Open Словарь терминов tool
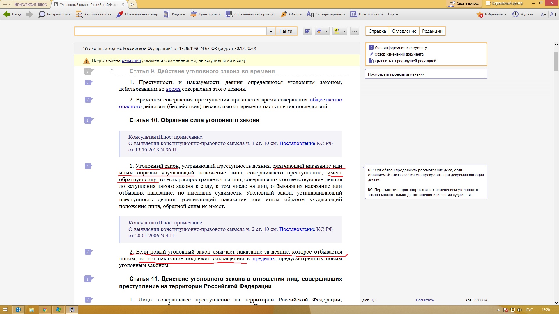The height and width of the screenshot is (314, 559). tap(326, 14)
